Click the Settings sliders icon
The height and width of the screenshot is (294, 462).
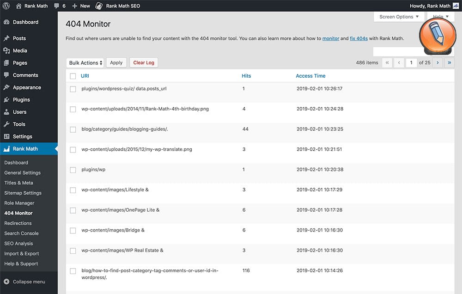(x=6, y=136)
